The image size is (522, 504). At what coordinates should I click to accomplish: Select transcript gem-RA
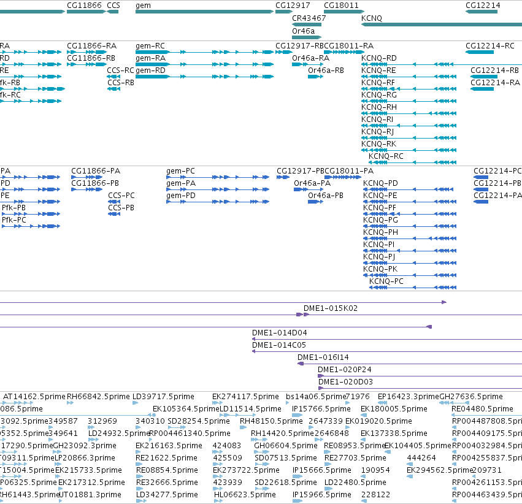204,64
